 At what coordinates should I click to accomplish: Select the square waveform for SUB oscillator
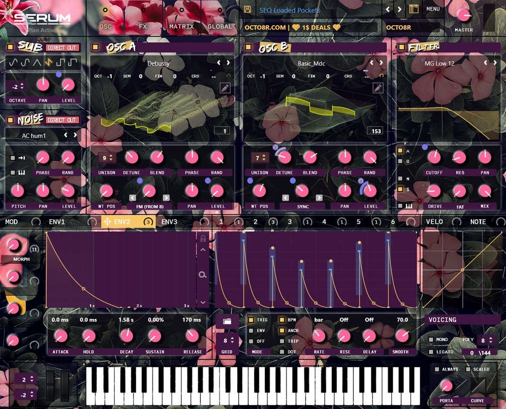(60, 62)
